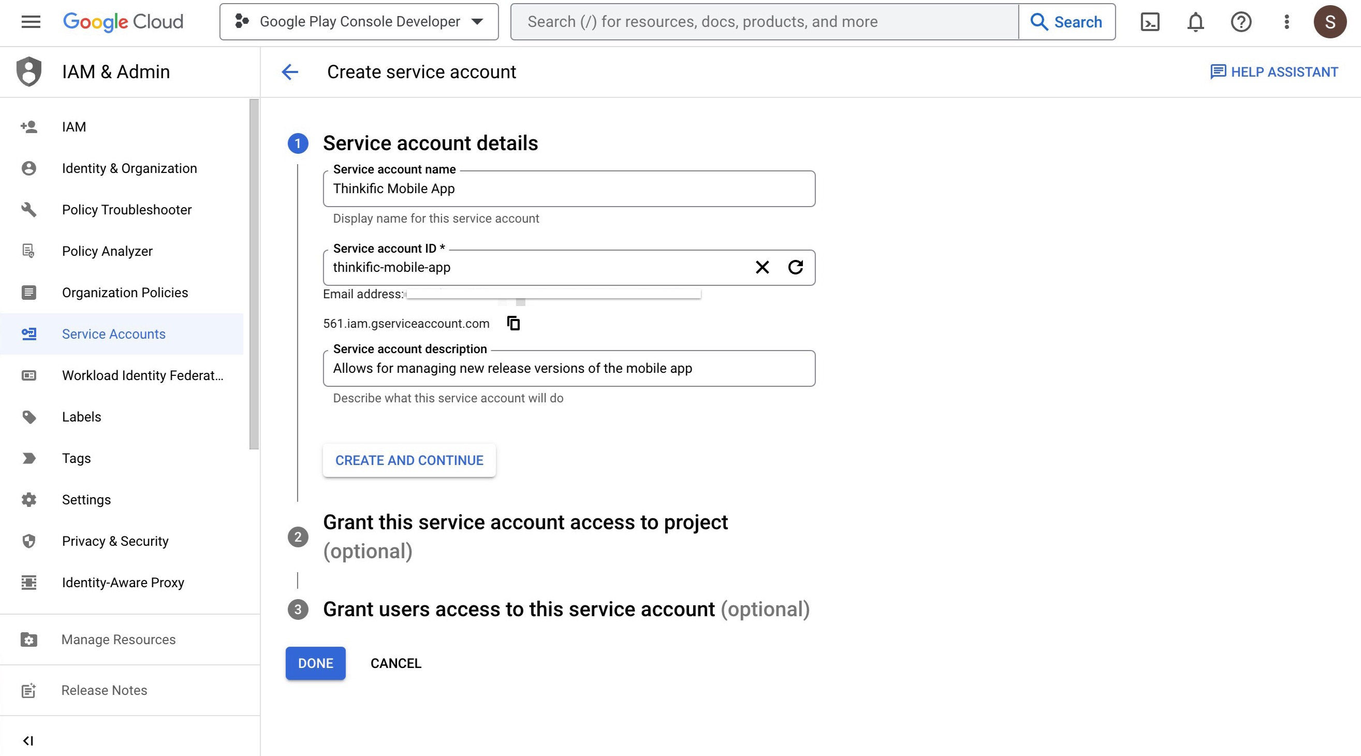Viewport: 1361px width, 756px height.
Task: Click the Done button
Action: tap(315, 663)
